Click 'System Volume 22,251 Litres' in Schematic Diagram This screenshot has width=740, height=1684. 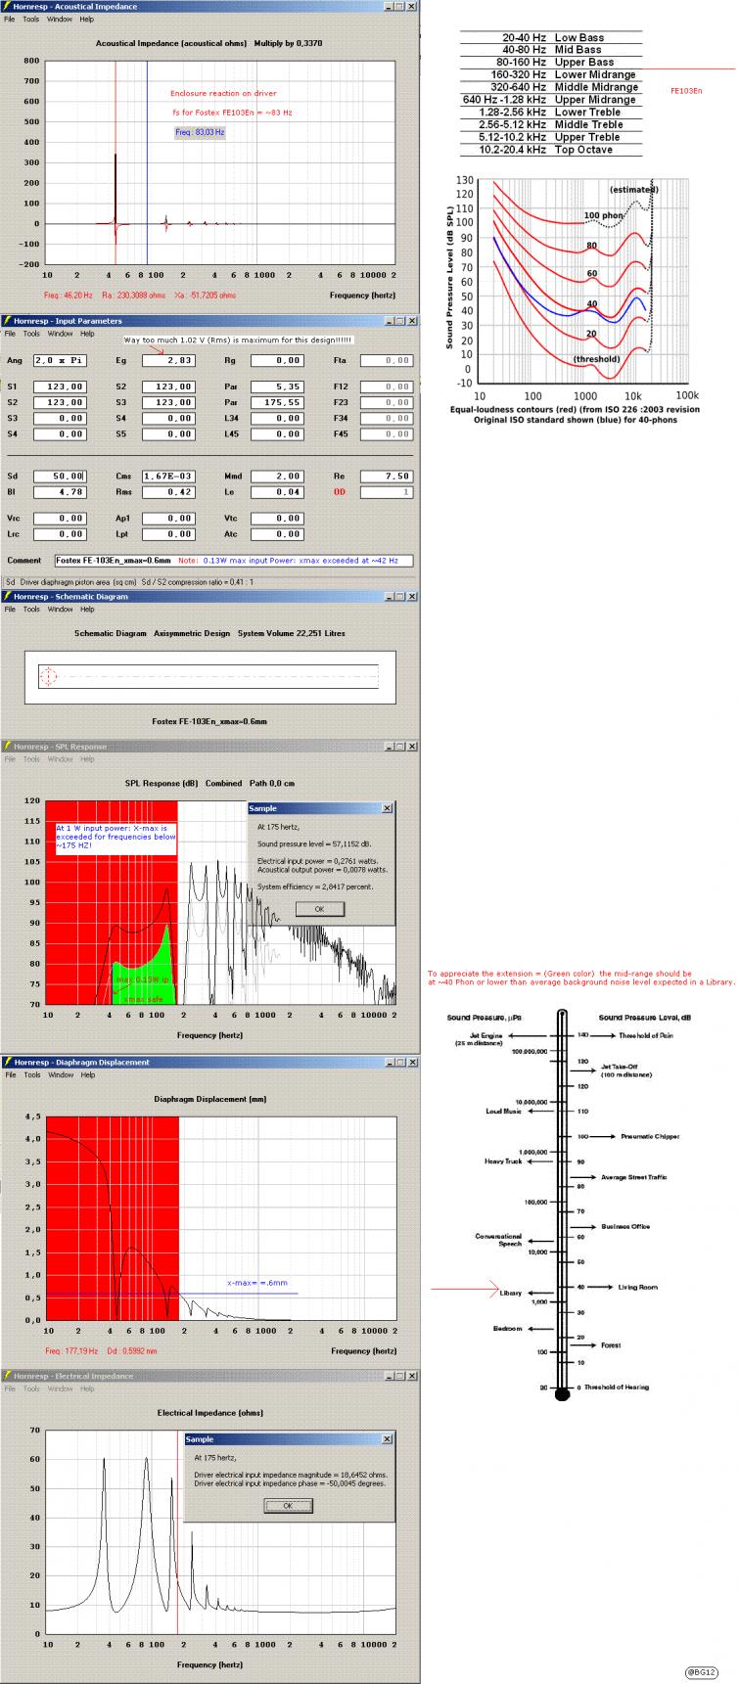(289, 633)
